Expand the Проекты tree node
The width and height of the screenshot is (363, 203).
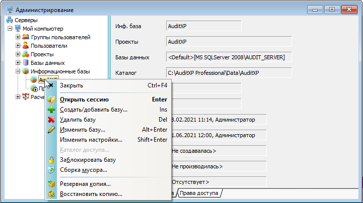pos(18,54)
